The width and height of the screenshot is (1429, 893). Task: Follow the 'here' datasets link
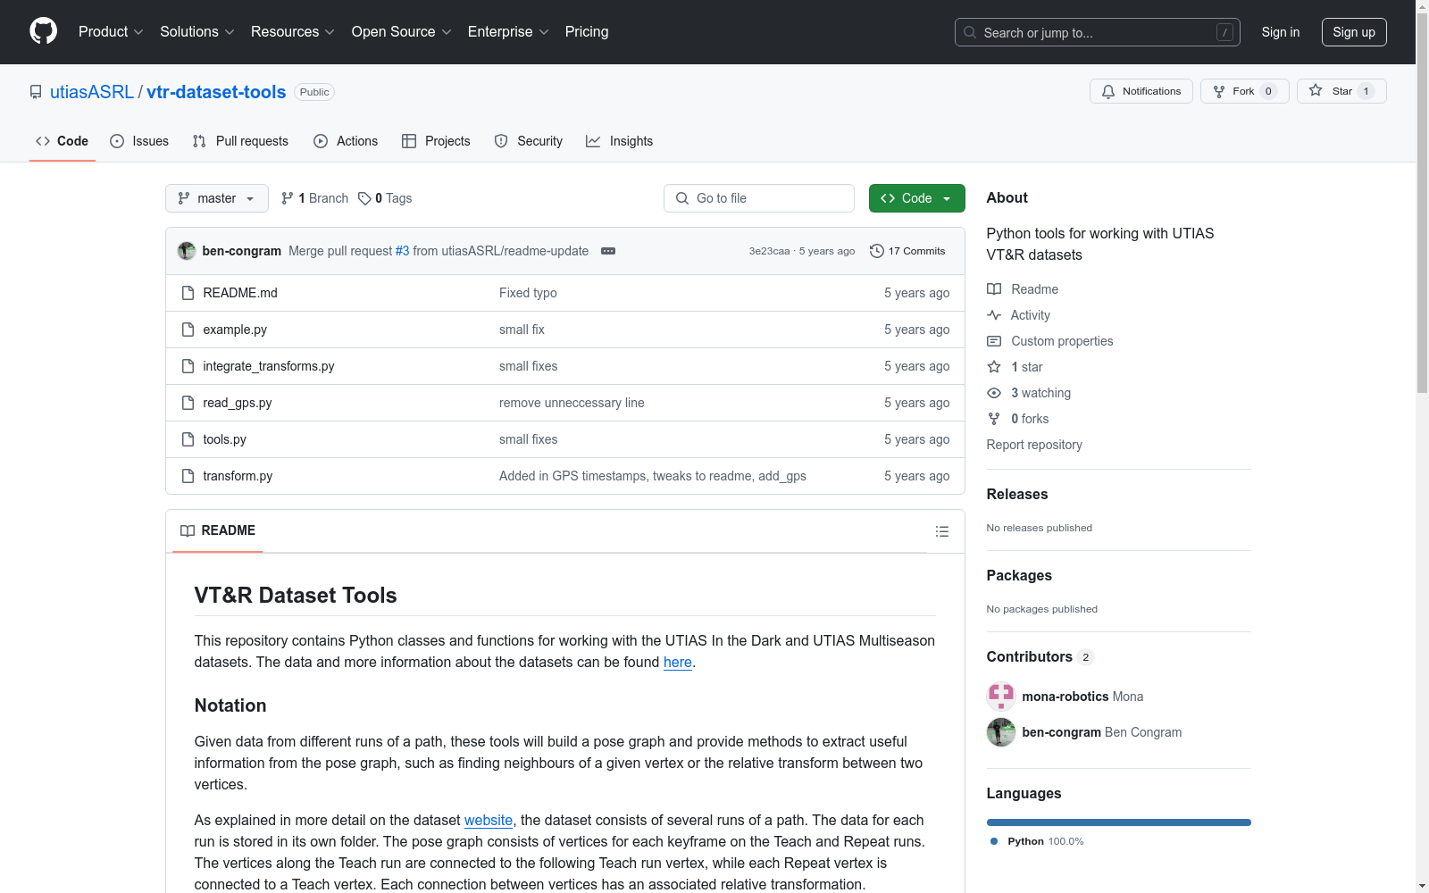coord(678,663)
